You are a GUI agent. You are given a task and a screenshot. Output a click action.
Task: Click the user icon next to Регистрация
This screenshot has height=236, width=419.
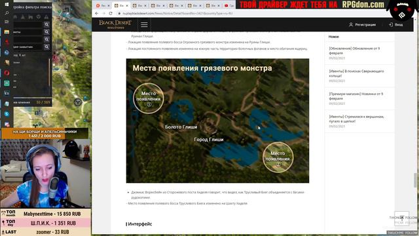click(x=351, y=25)
